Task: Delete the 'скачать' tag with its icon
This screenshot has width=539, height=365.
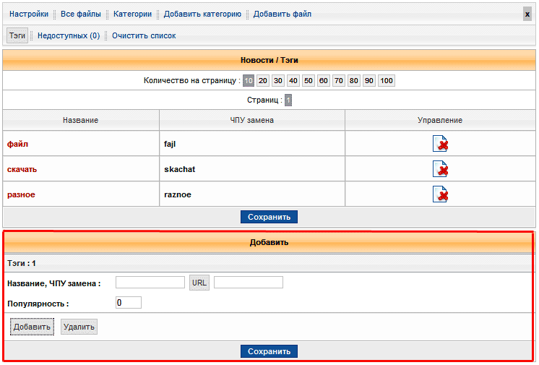Action: click(x=440, y=169)
